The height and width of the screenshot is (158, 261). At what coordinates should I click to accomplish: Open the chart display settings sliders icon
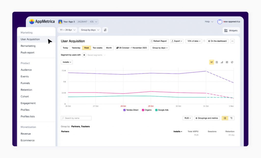point(105,30)
